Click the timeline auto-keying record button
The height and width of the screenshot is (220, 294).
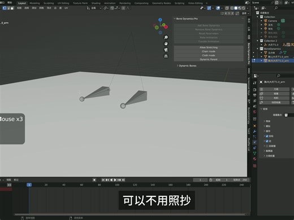click(94, 180)
